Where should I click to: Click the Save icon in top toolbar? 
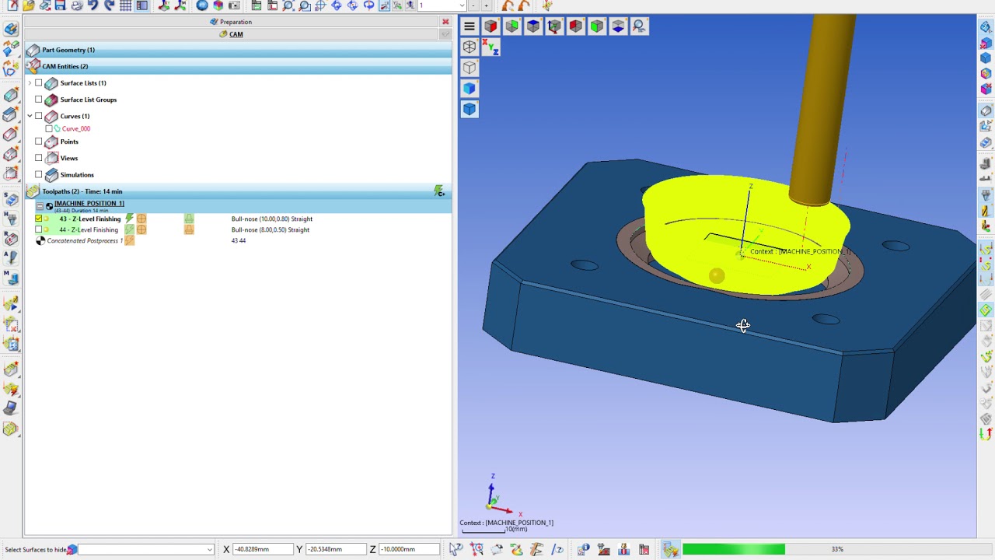pyautogui.click(x=61, y=5)
